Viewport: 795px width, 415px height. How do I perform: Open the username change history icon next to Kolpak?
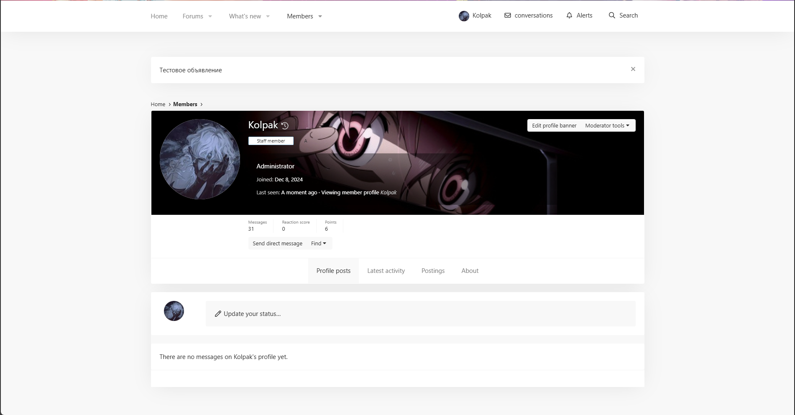(285, 125)
